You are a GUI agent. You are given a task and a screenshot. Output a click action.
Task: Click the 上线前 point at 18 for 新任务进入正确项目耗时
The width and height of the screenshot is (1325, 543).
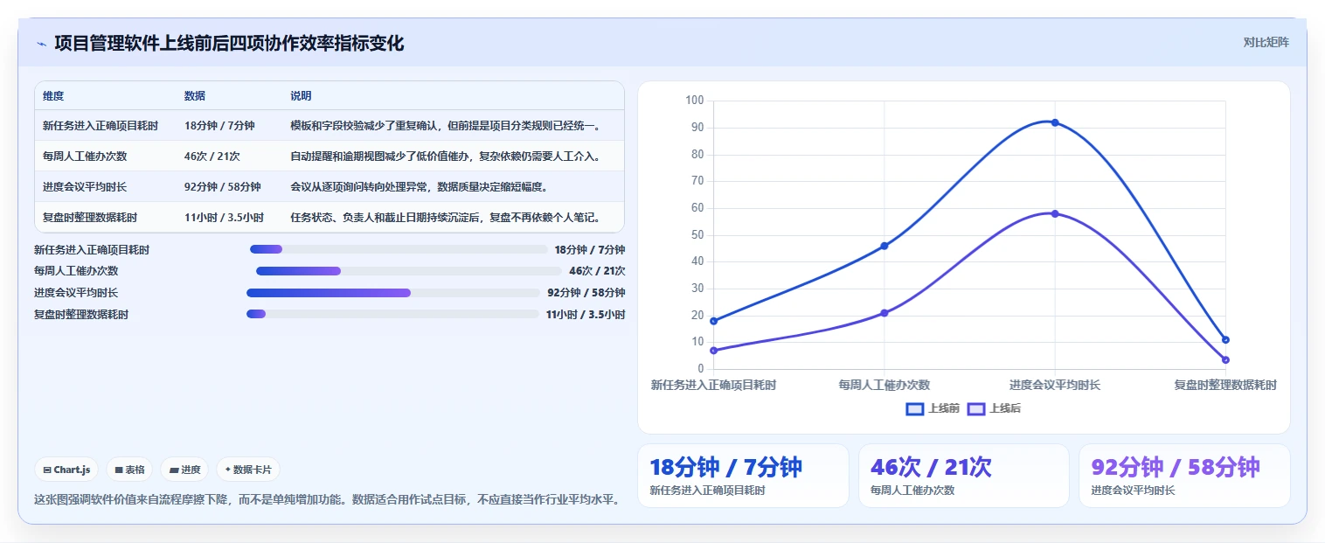click(714, 321)
